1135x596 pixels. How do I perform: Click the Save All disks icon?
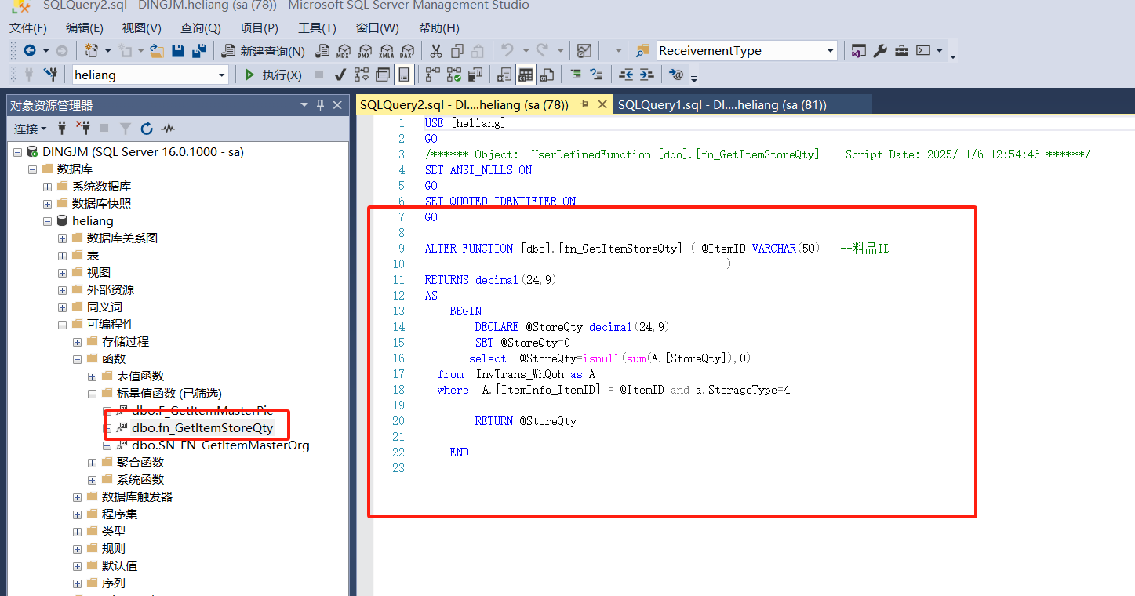coord(199,51)
